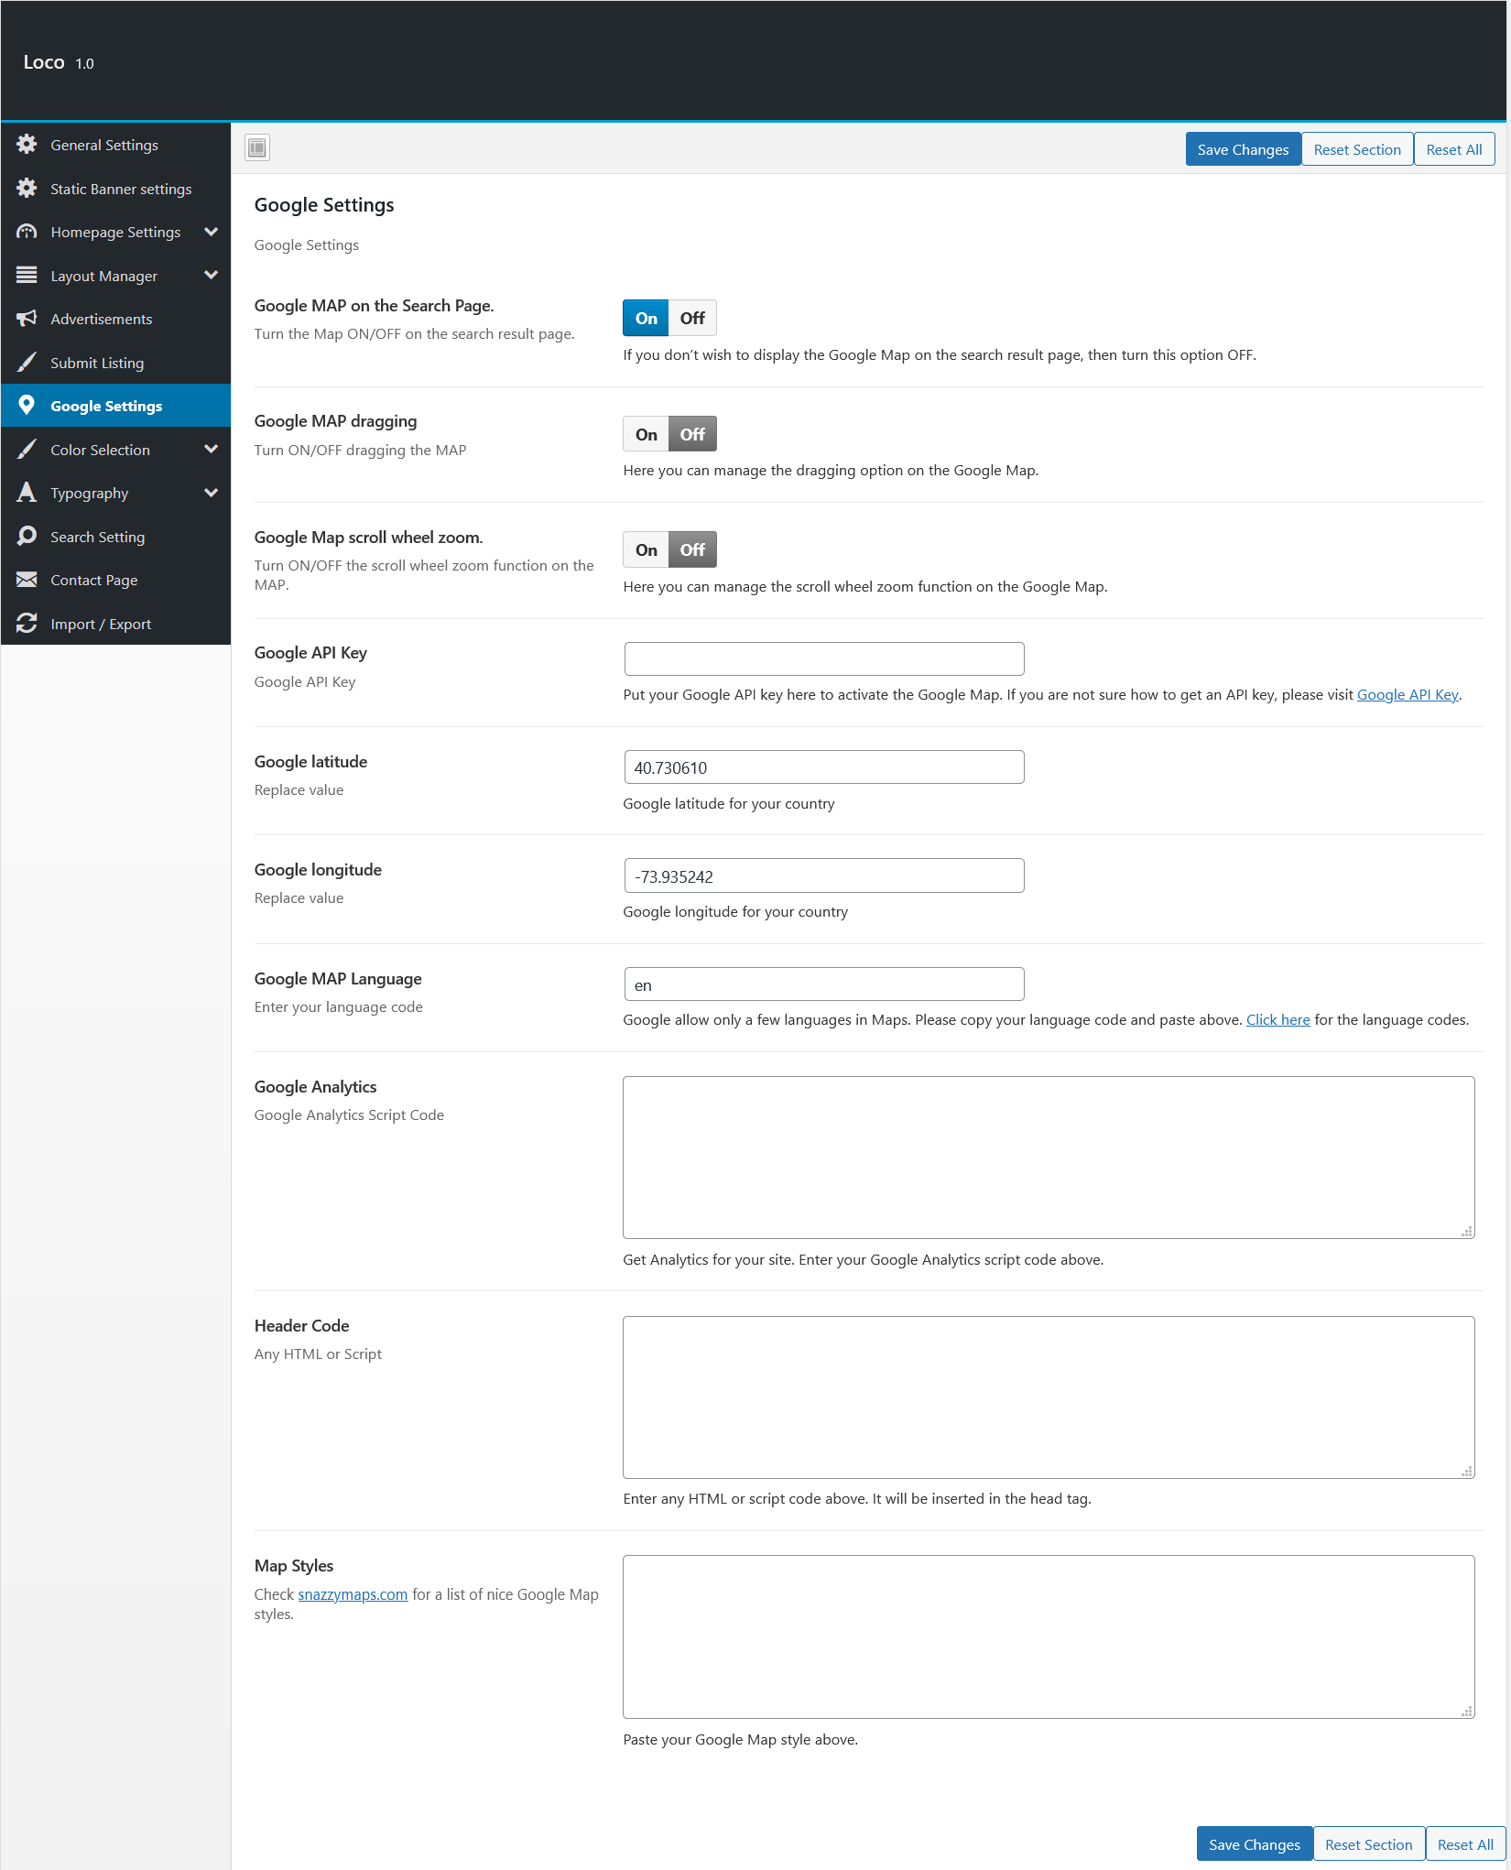Click the top Reset All button
This screenshot has height=1870, width=1511.
tap(1454, 150)
